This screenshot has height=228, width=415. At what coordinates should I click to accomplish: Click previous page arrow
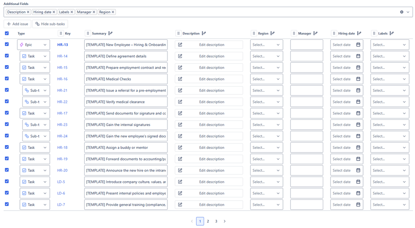[x=192, y=221]
